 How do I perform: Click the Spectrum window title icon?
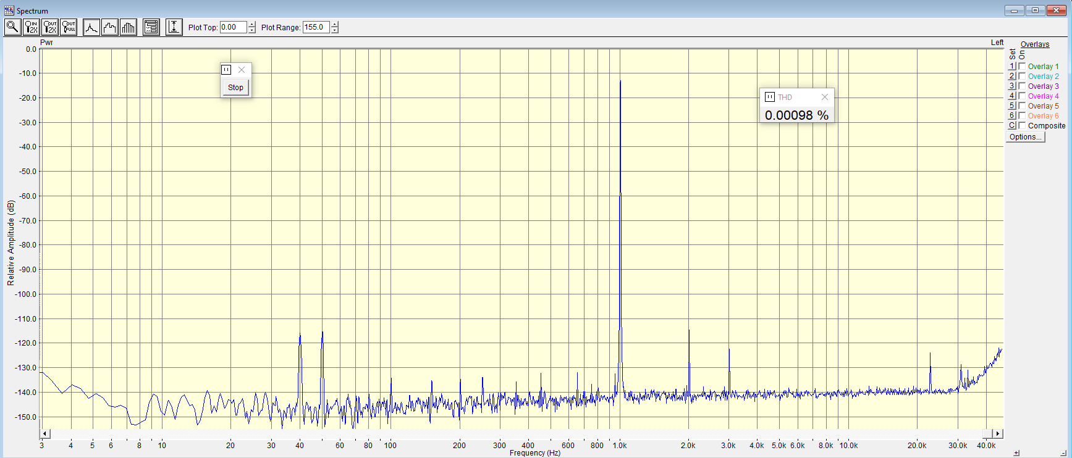point(9,10)
